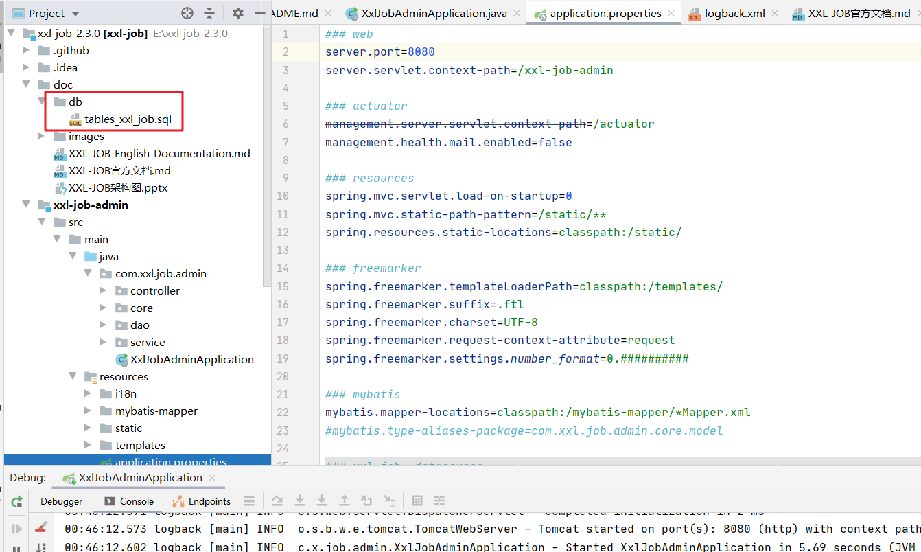Image resolution: width=921 pixels, height=552 pixels.
Task: Click the Layout settings lines icon beside Endpoints
Action: pyautogui.click(x=249, y=501)
